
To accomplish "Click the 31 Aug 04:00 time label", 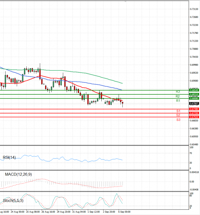I will [79, 212].
